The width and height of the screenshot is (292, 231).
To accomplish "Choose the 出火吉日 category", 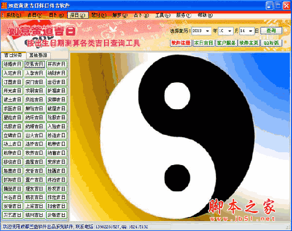I will [x=34, y=135].
